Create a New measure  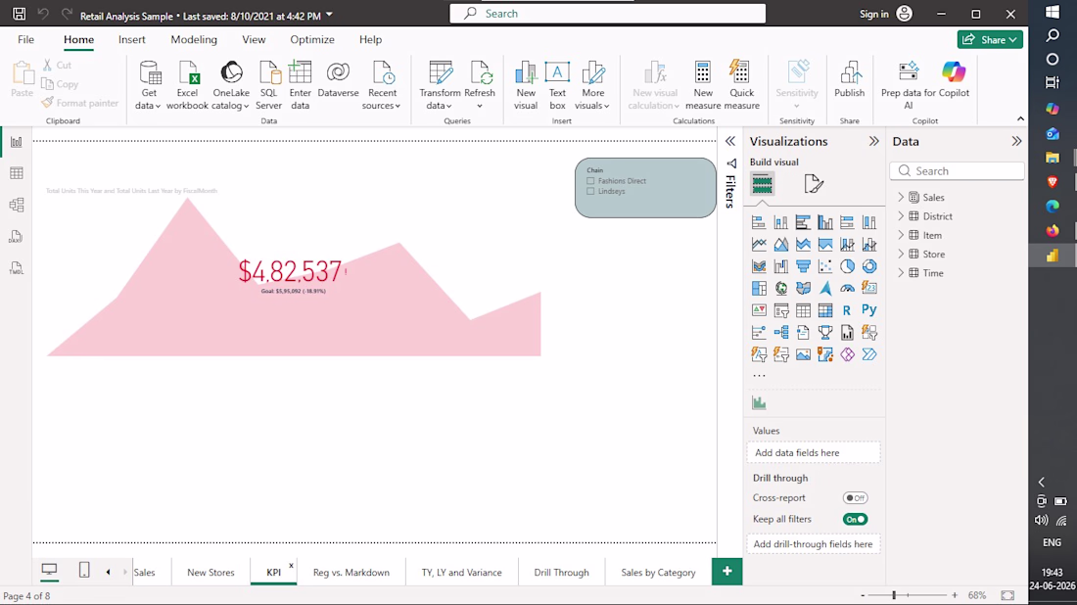tap(703, 85)
